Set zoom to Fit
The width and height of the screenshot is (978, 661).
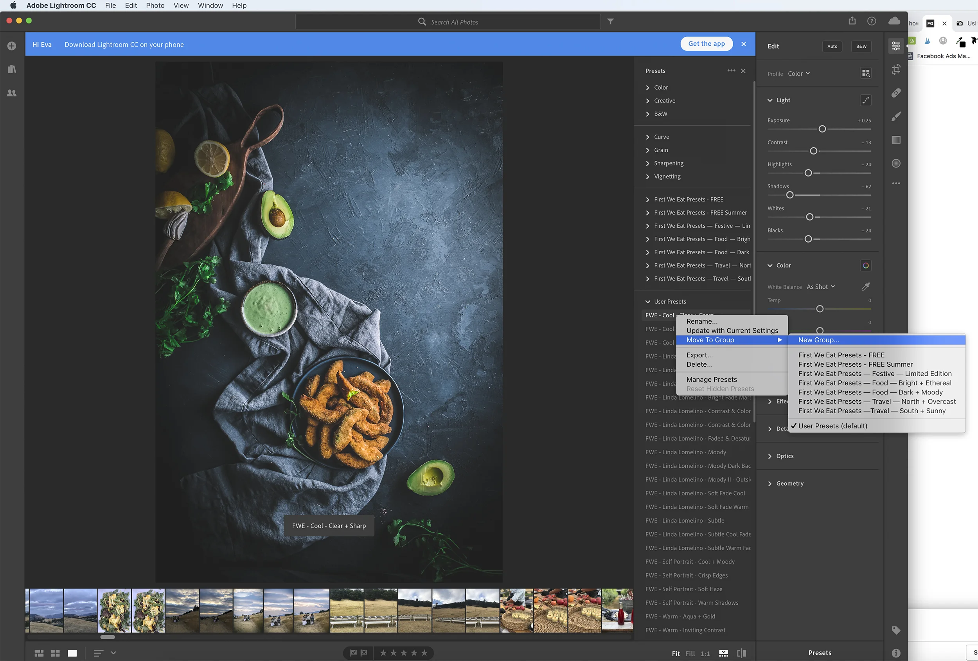click(676, 654)
